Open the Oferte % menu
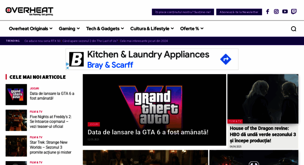Viewport: 304px width, 165px height. [192, 28]
